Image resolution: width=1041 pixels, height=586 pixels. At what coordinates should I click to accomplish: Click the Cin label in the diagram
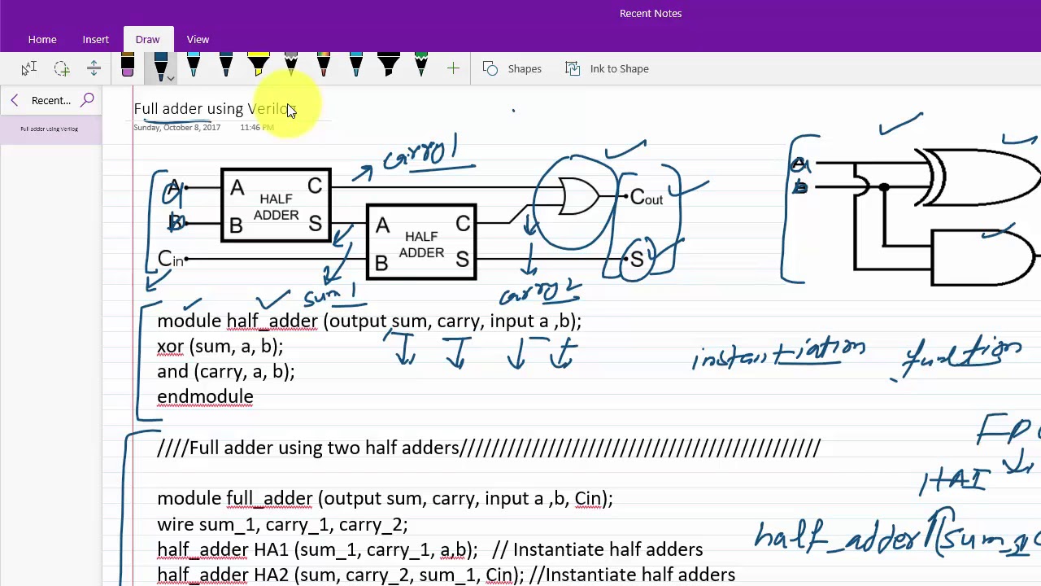pyautogui.click(x=170, y=259)
